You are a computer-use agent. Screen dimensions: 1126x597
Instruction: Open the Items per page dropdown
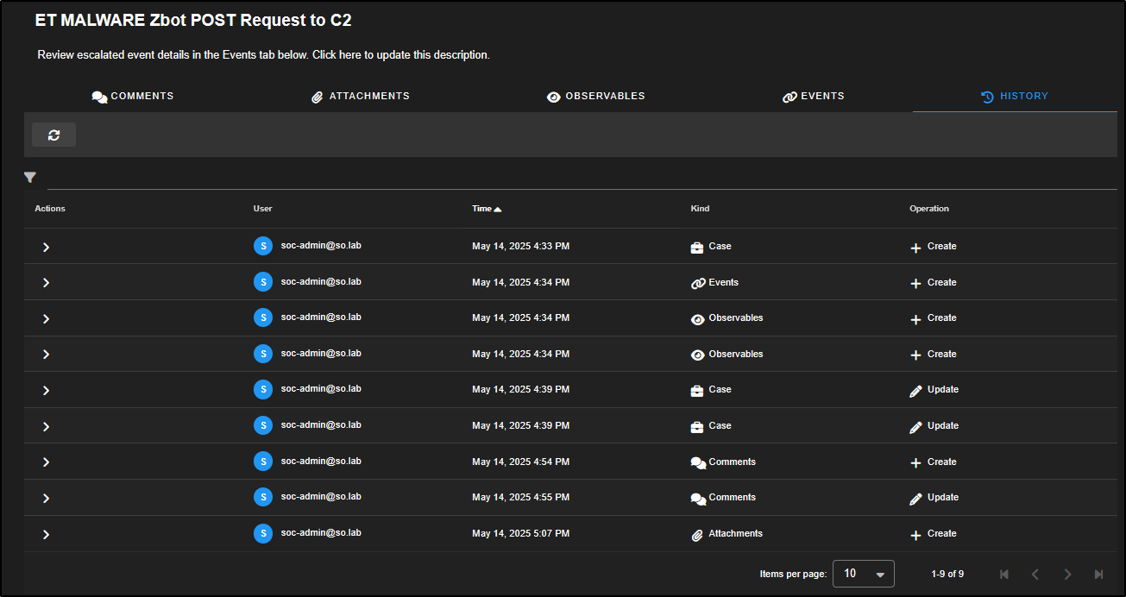coord(863,574)
